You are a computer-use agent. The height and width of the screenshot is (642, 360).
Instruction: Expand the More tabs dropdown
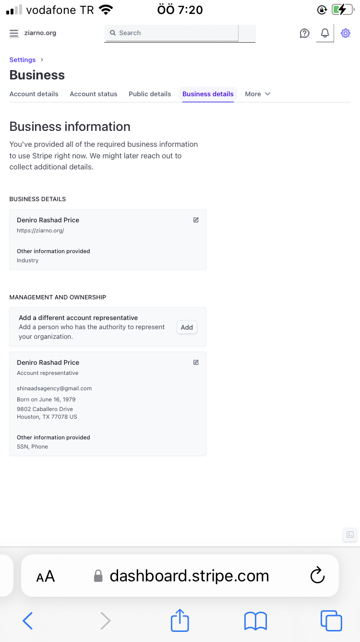(258, 94)
